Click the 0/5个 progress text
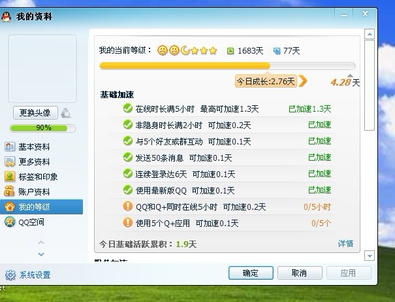 (x=321, y=223)
